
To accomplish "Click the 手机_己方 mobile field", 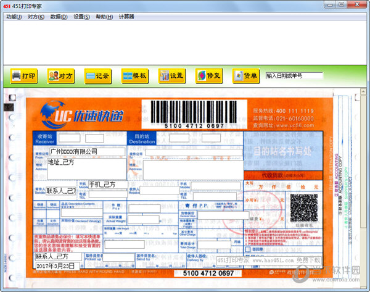I will point(108,185).
